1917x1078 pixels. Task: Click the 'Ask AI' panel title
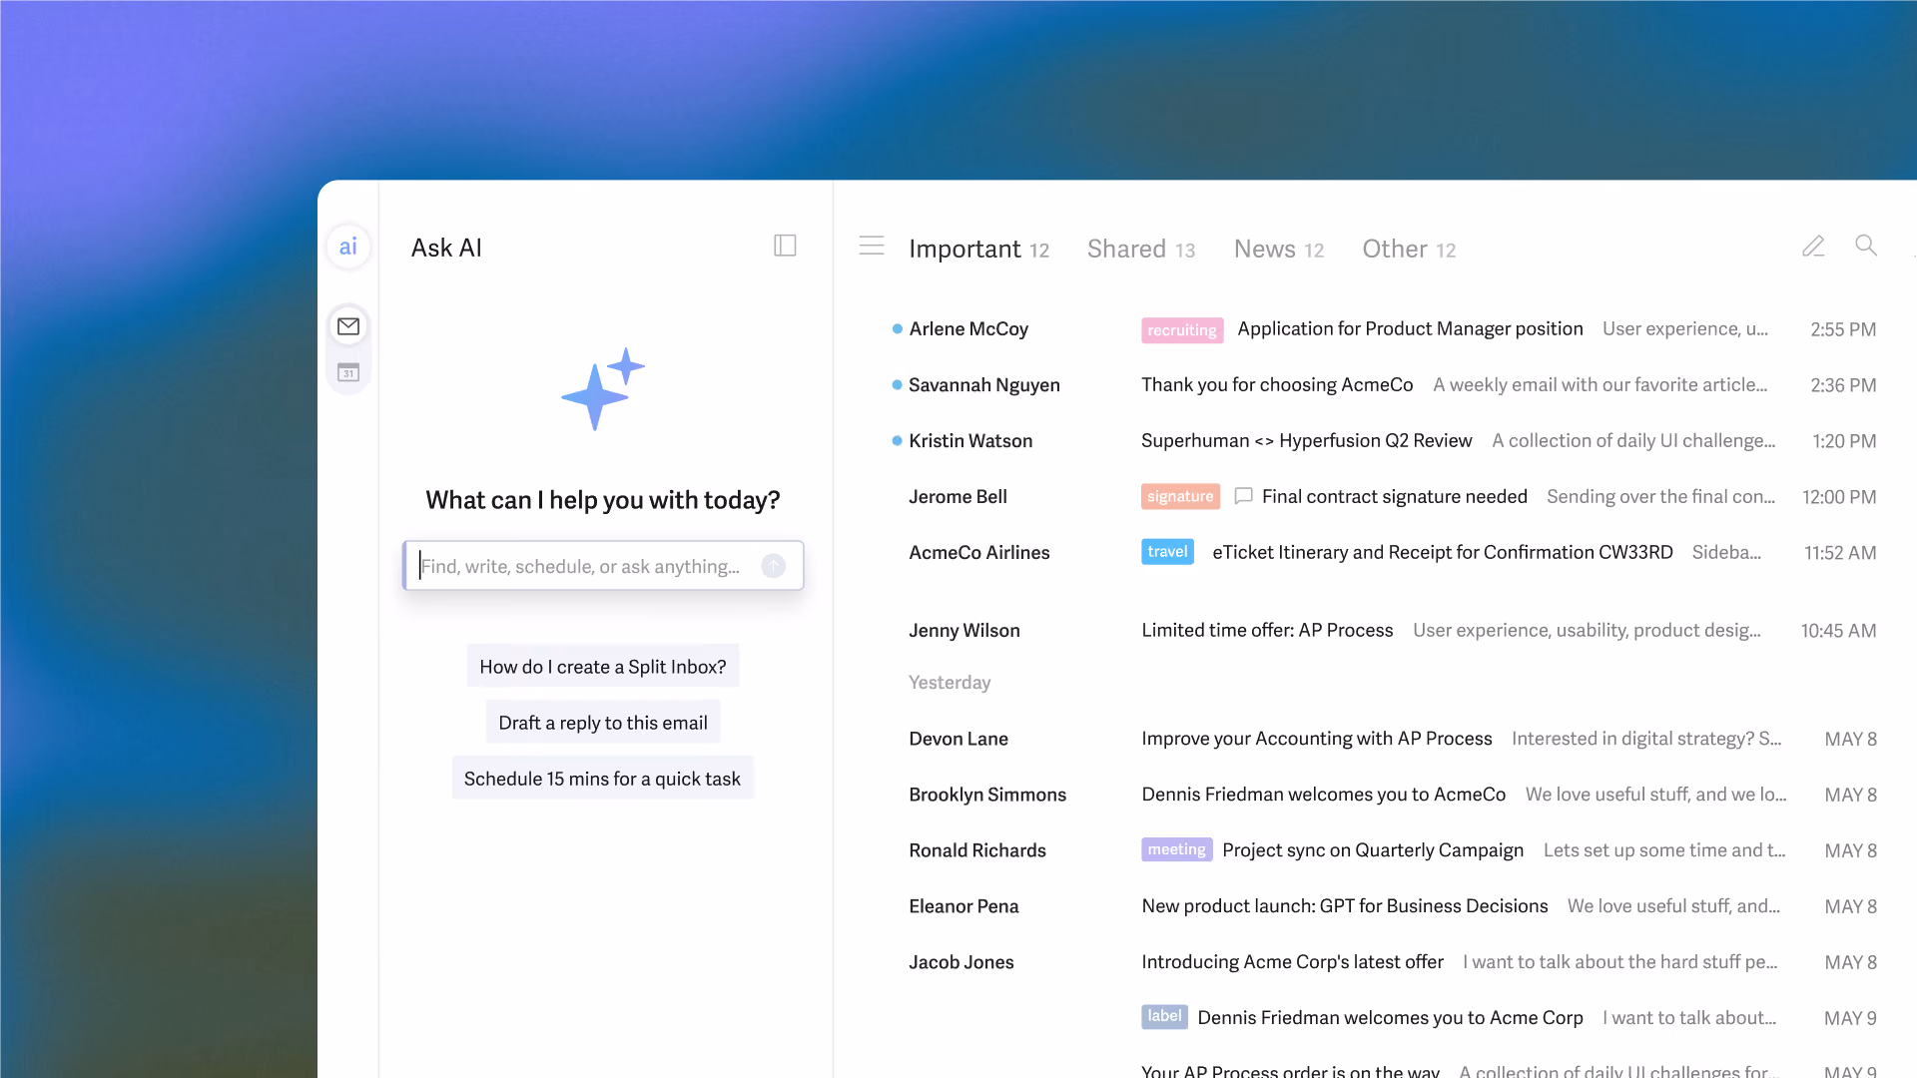(446, 248)
